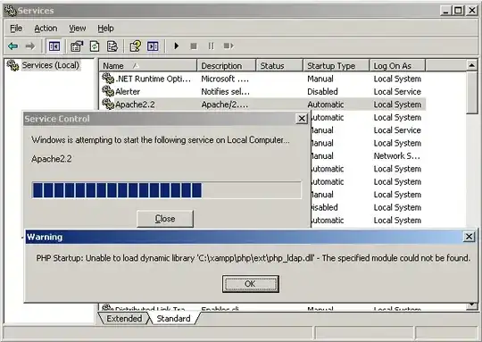Click the Manual startup type of .NET Runtime
The height and width of the screenshot is (342, 482).
pyautogui.click(x=320, y=79)
